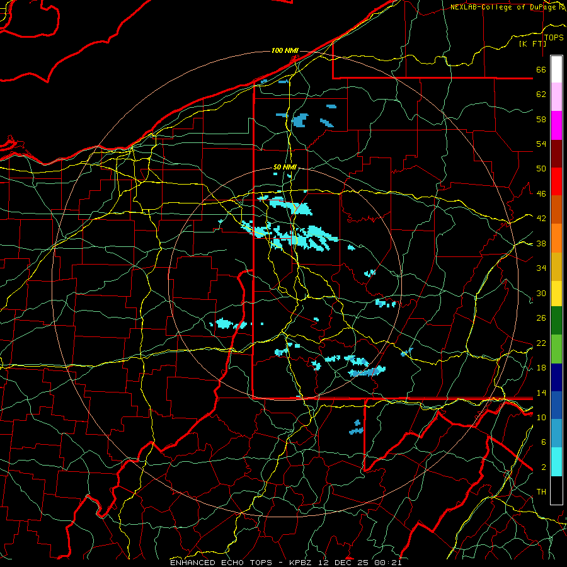Click the 14 legend scale value
Screen dimensions: 567x567
coord(541,392)
